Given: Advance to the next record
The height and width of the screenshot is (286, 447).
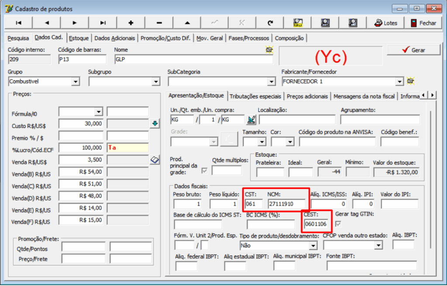Looking at the screenshot, I should click(74, 22).
